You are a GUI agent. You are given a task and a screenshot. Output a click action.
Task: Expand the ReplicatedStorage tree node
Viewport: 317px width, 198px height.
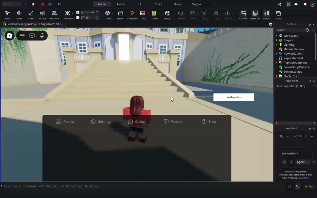click(277, 63)
